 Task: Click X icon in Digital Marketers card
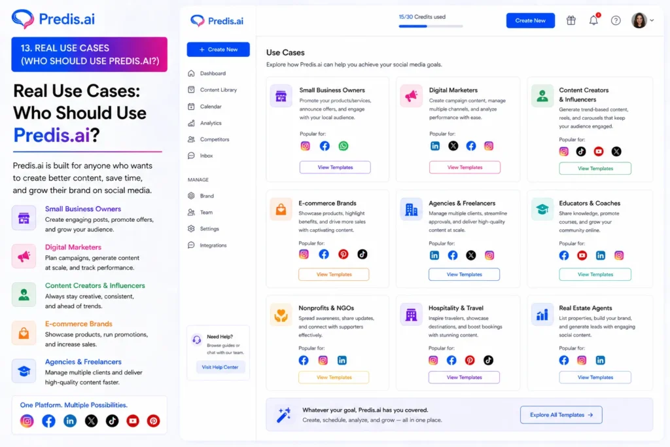[x=453, y=146]
